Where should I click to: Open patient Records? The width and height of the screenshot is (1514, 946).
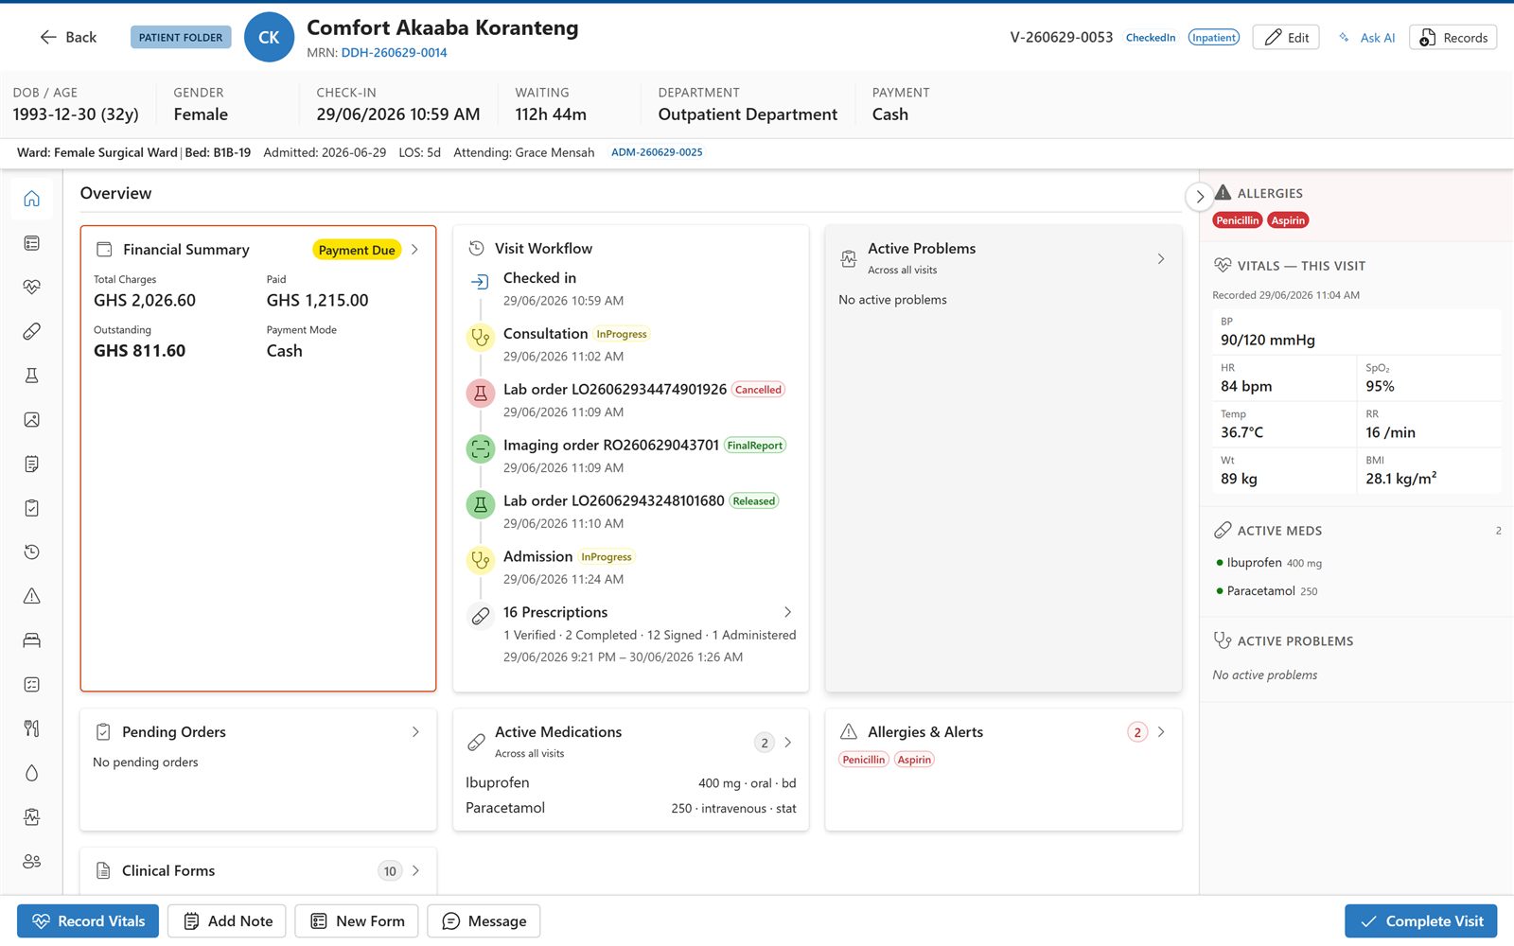pyautogui.click(x=1453, y=38)
